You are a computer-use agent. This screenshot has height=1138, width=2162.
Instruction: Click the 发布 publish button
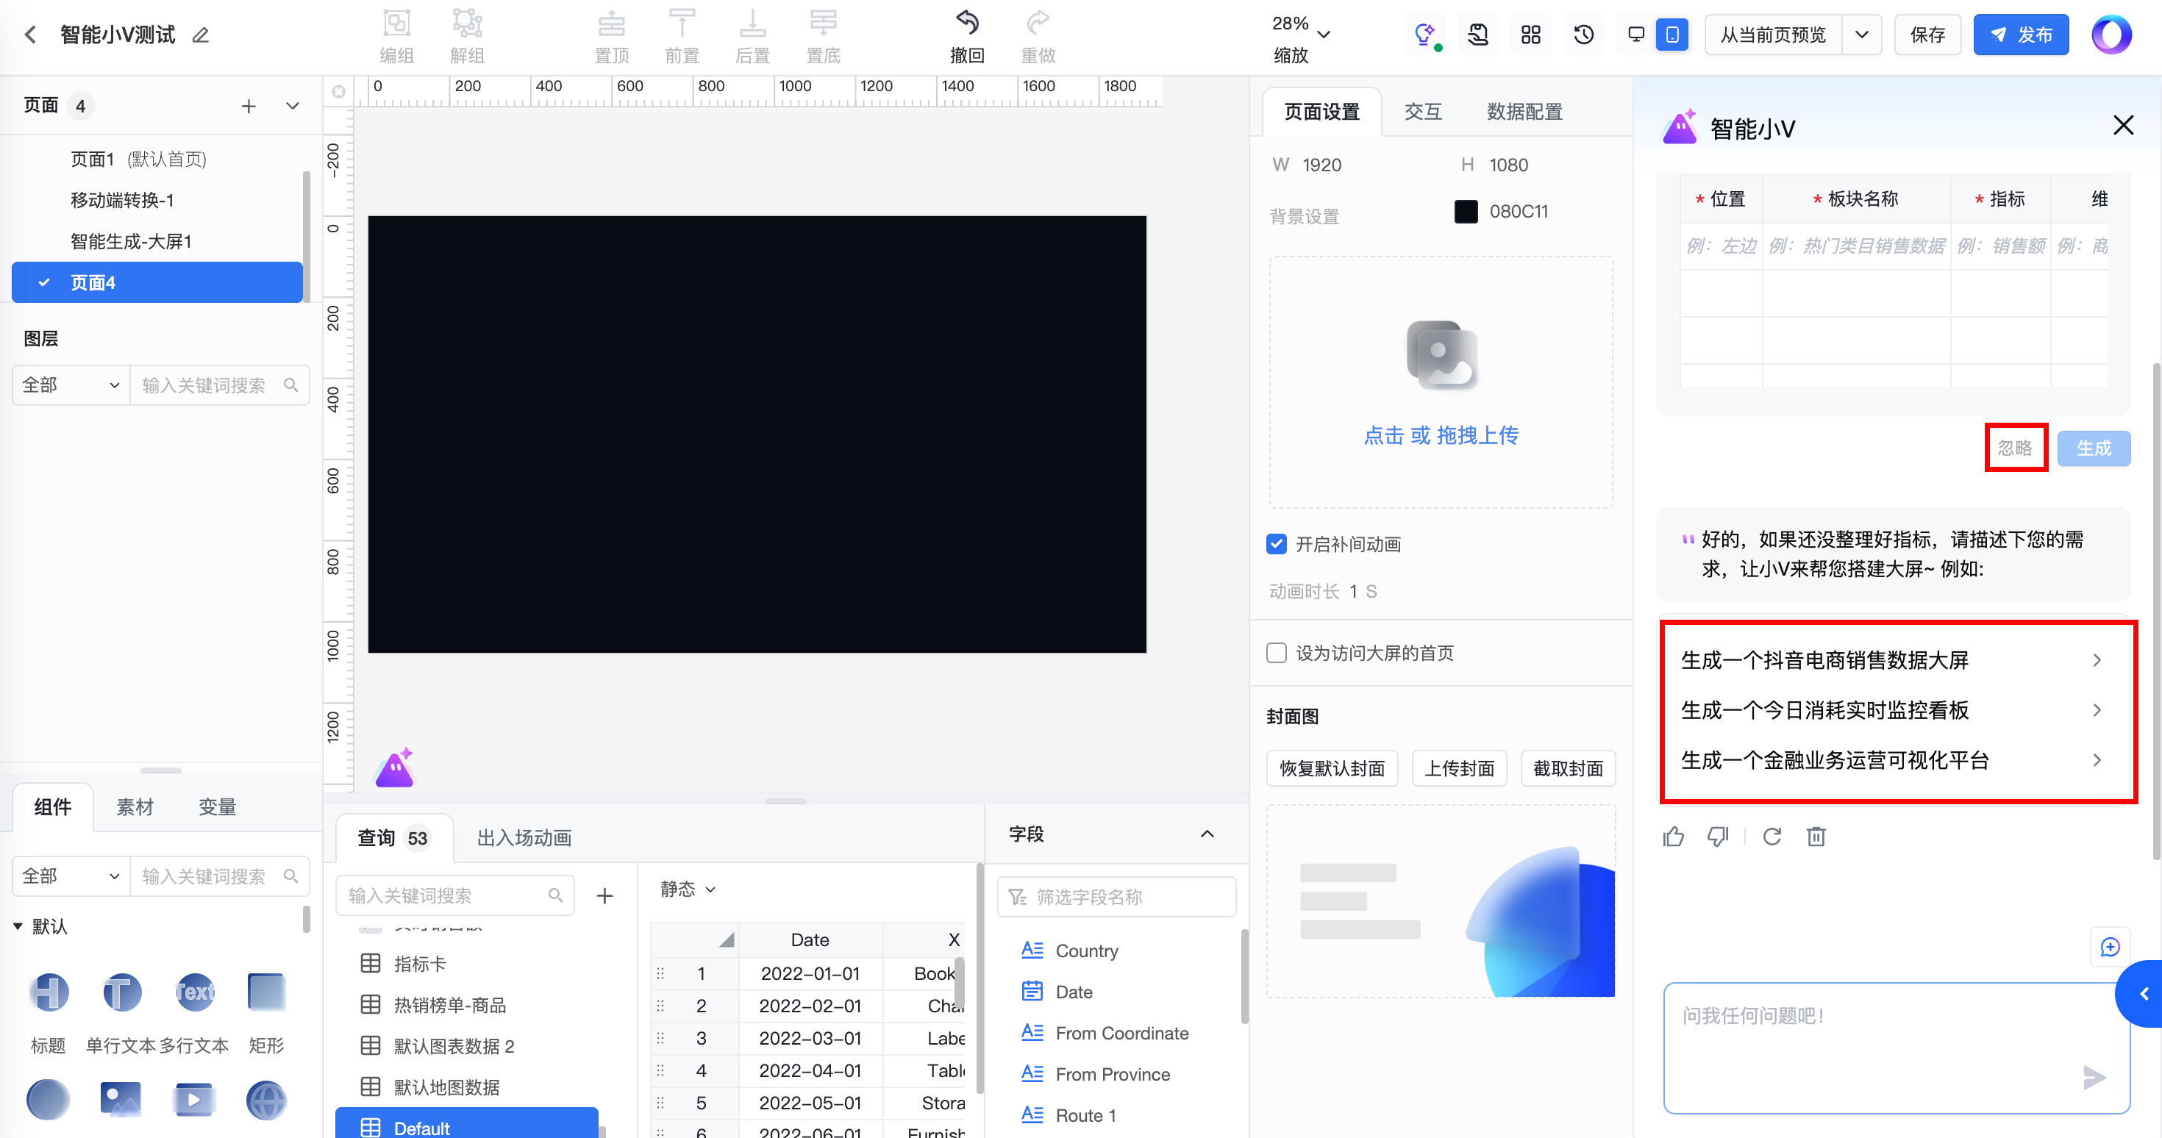point(2020,35)
